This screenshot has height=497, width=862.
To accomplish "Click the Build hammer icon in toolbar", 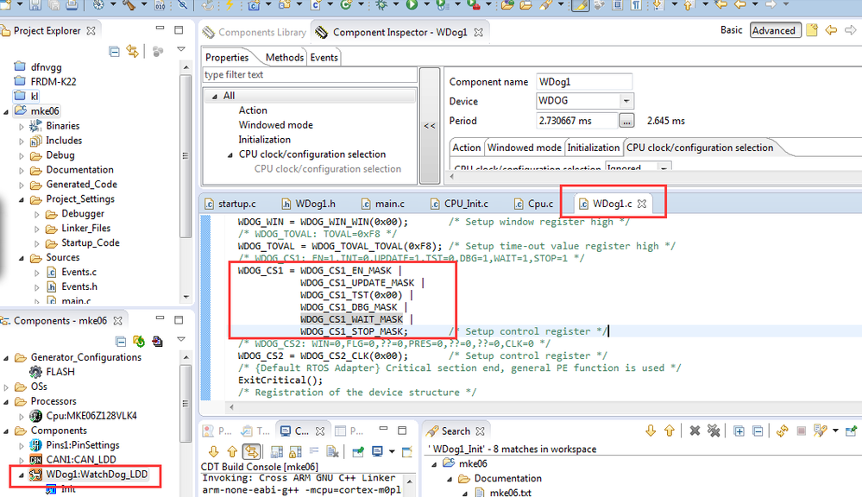I will pos(128,5).
